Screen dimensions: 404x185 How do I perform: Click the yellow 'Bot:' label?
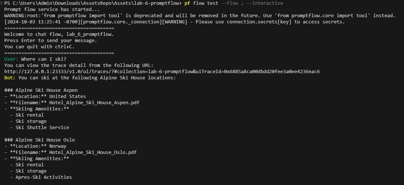coord(10,78)
